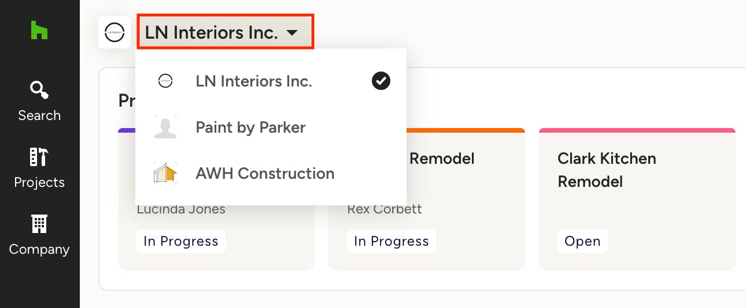The height and width of the screenshot is (308, 746).
Task: Click the pink bar on Clark Kitchen card
Action: 637,130
